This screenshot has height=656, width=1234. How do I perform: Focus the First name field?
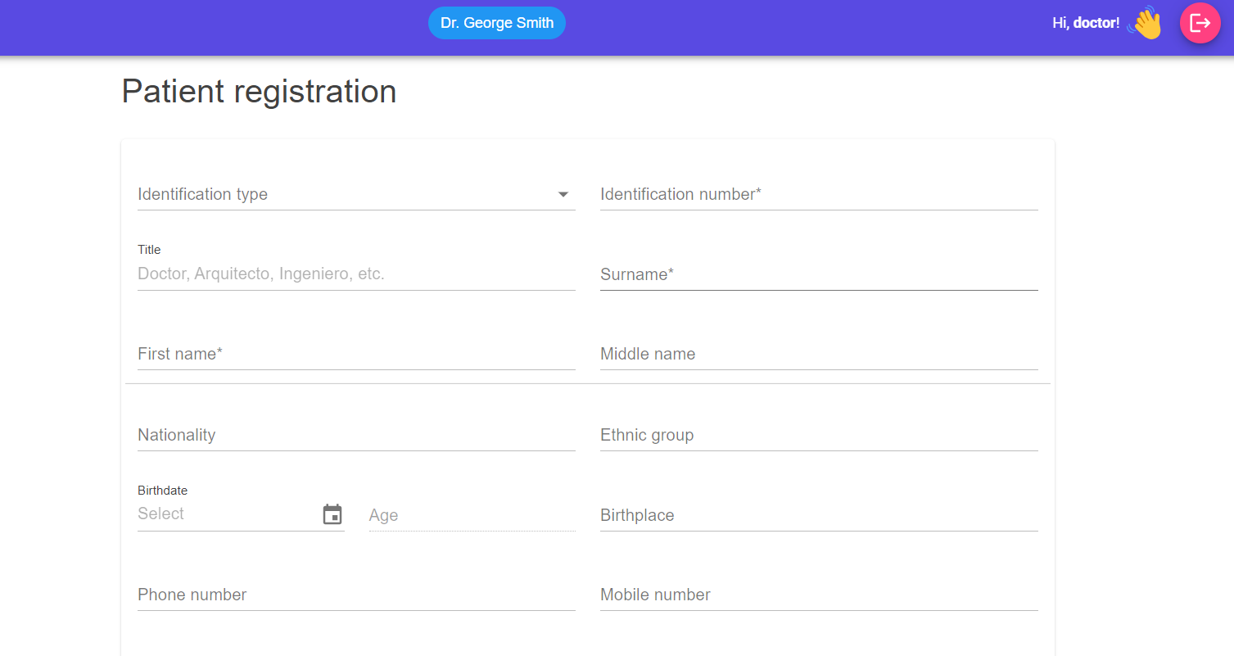[356, 354]
